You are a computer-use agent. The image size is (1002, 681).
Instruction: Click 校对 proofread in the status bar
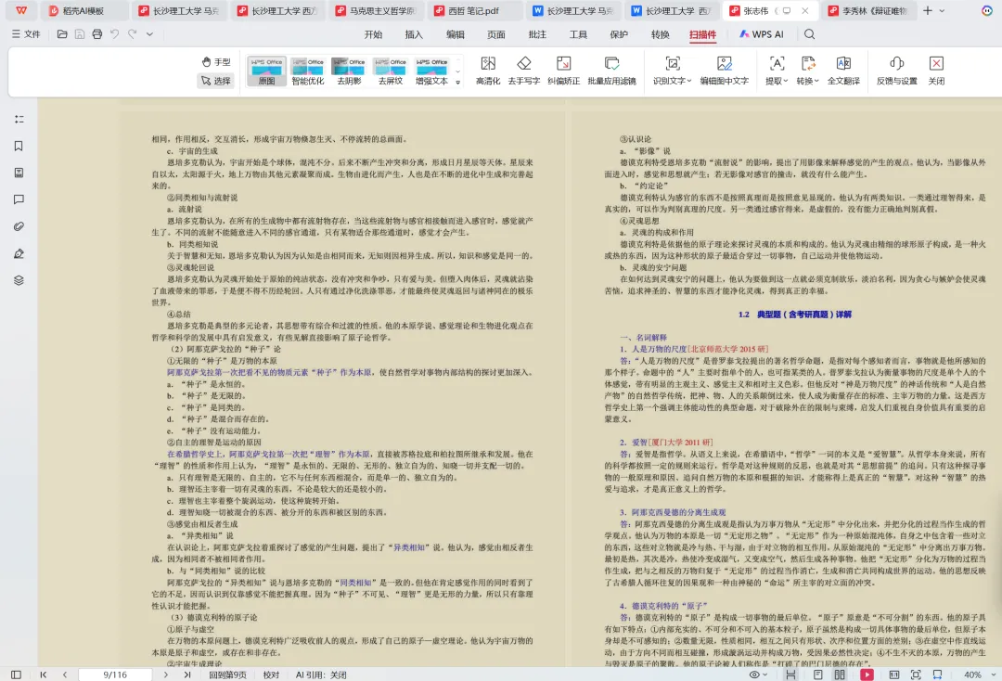271,675
